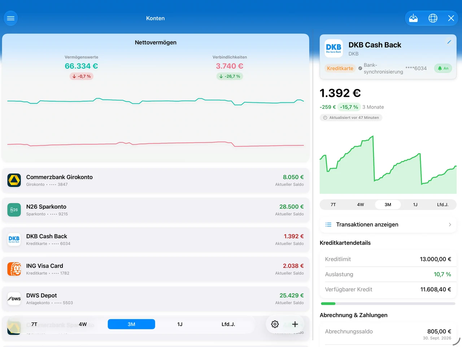Expand Transaktionen anzeigen chevron

(450, 224)
